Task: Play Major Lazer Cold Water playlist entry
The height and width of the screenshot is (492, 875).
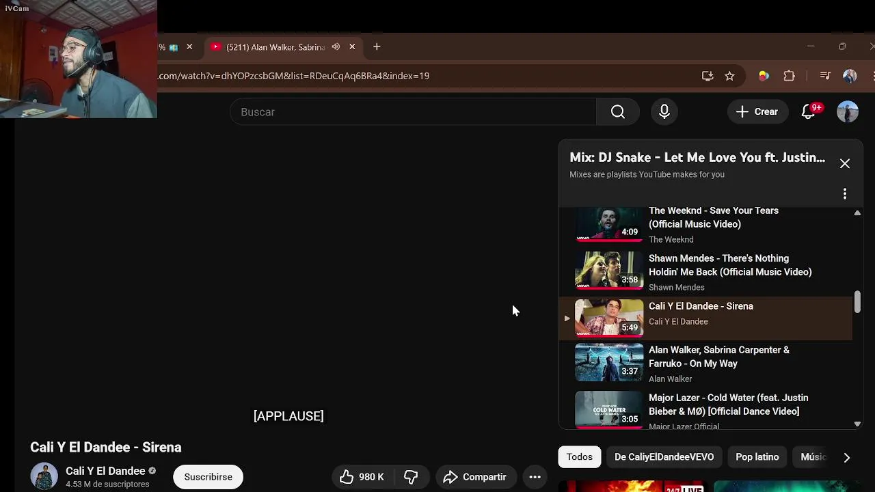Action: [705, 410]
